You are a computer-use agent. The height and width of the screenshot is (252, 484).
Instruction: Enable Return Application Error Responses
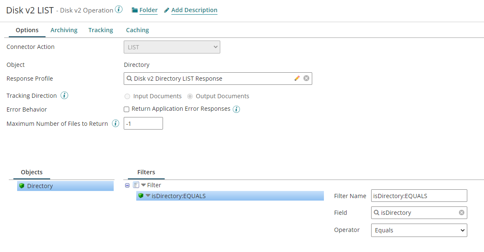[126, 109]
